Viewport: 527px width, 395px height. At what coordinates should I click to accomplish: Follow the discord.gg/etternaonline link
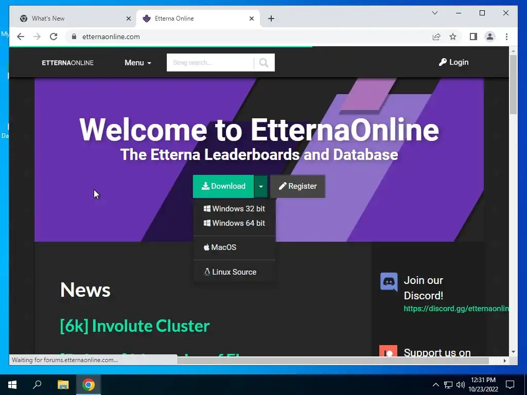pyautogui.click(x=456, y=309)
